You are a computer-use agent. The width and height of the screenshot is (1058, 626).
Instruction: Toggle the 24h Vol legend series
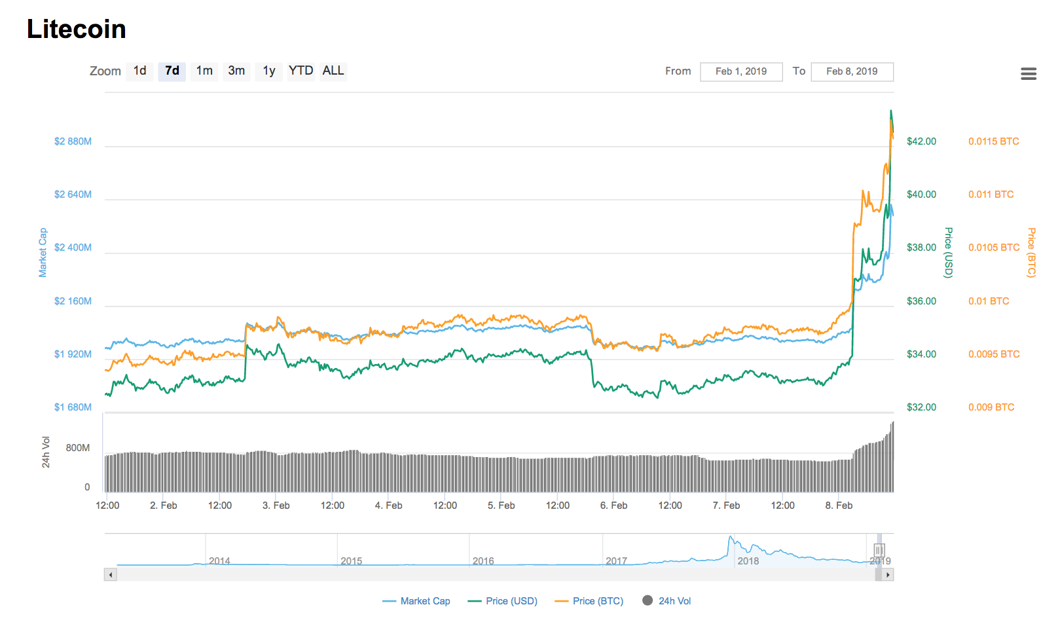[x=666, y=601]
